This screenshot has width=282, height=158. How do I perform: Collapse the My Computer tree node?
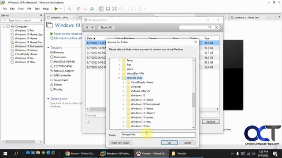tap(4, 26)
